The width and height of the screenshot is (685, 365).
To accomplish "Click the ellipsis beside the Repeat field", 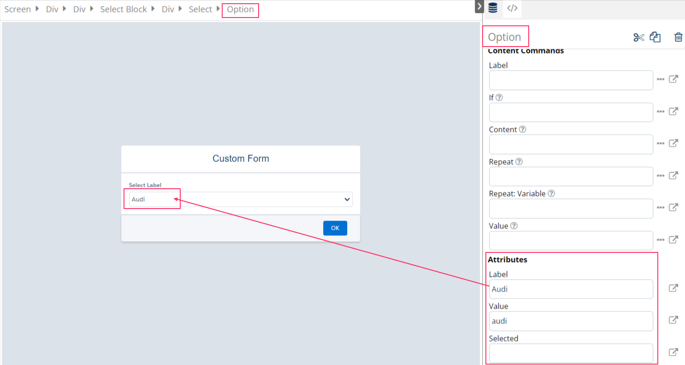I will 661,176.
